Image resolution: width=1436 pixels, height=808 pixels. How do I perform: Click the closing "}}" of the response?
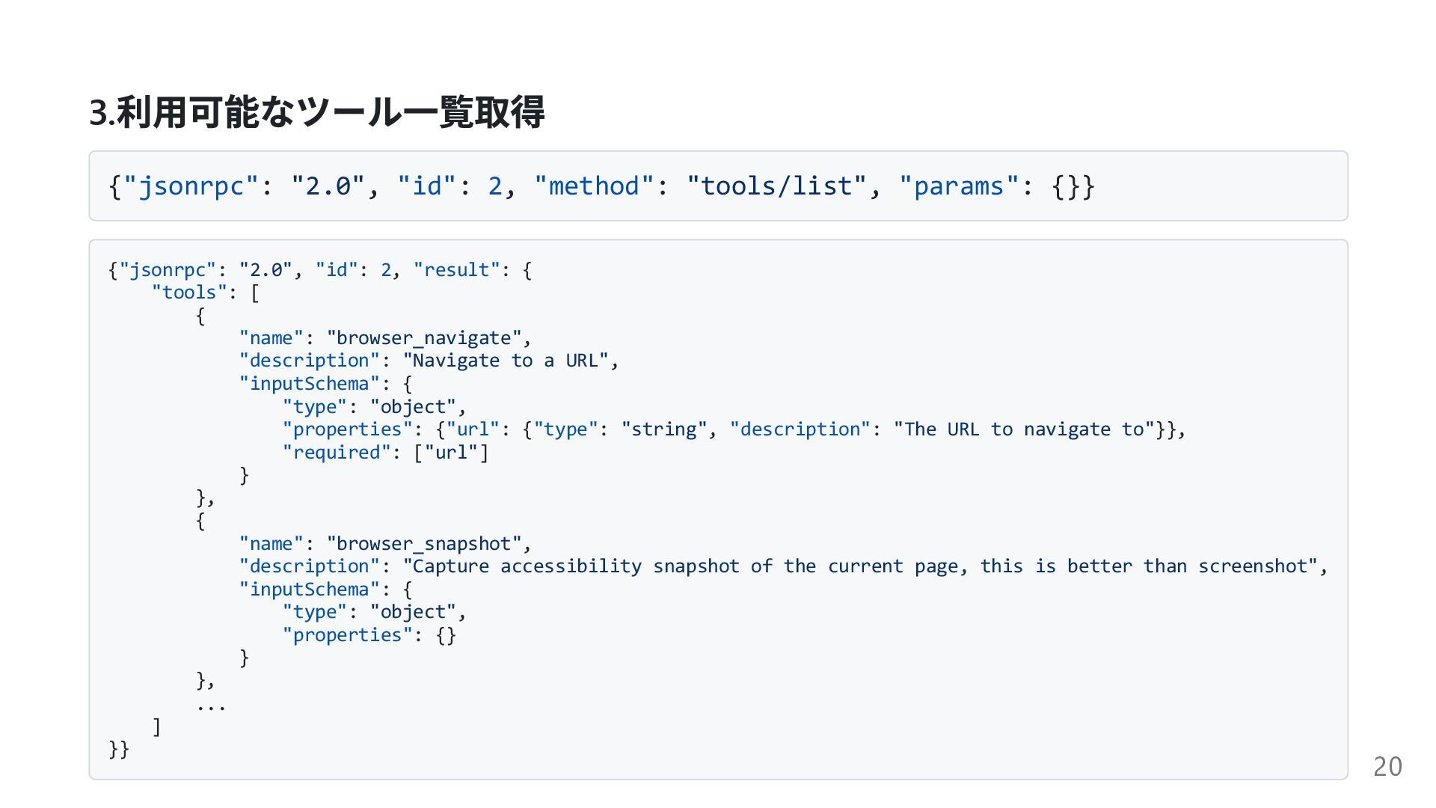119,749
